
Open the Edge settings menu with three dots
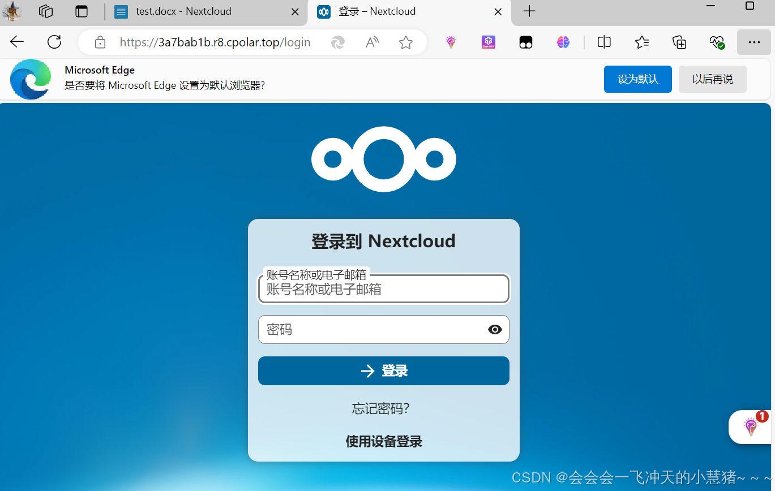[754, 42]
